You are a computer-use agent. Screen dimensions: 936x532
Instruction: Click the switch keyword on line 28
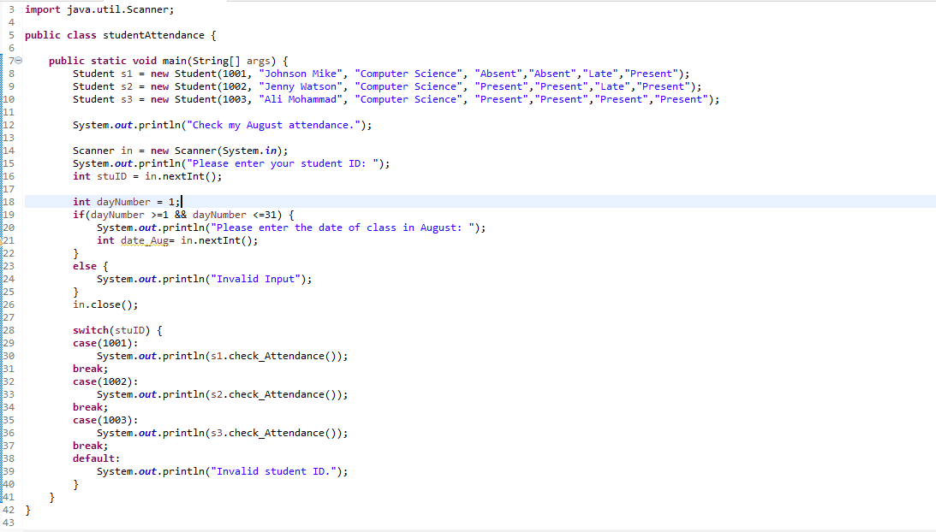(x=91, y=329)
